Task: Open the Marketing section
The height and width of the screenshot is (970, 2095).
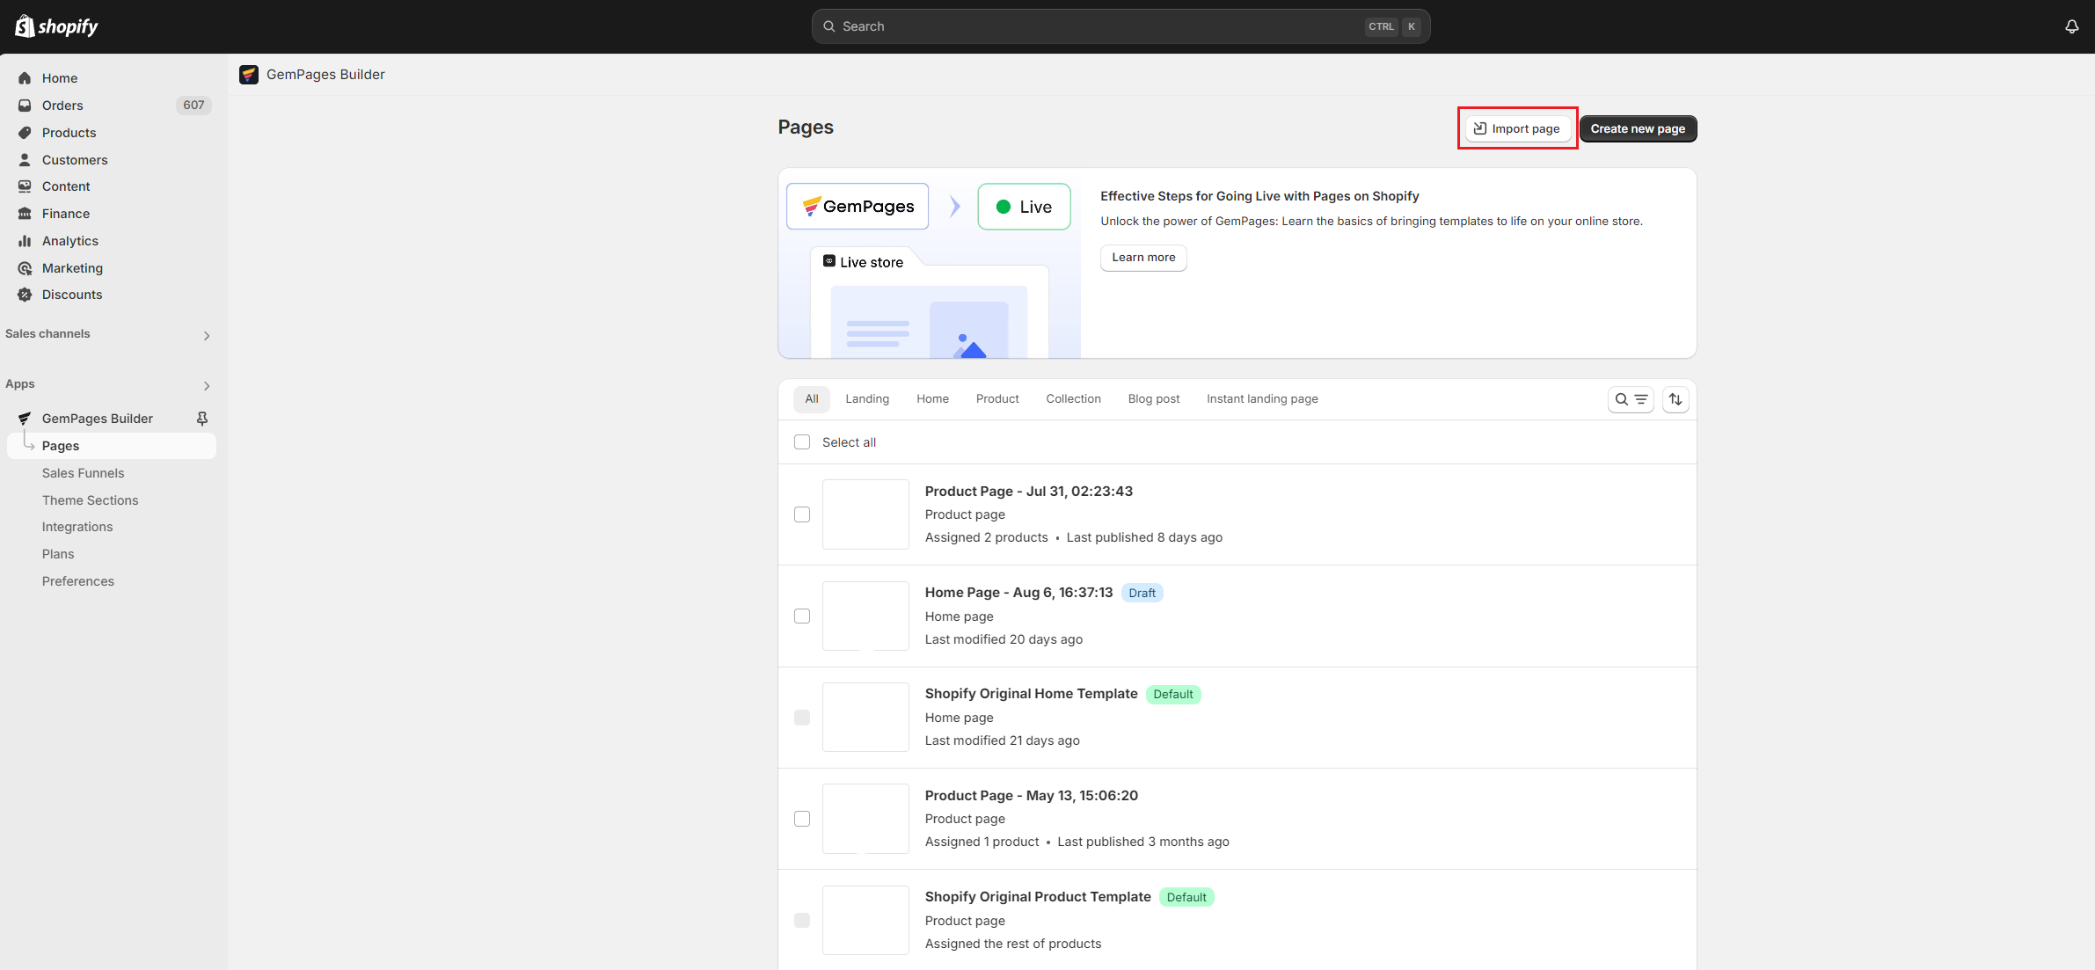Action: point(73,267)
